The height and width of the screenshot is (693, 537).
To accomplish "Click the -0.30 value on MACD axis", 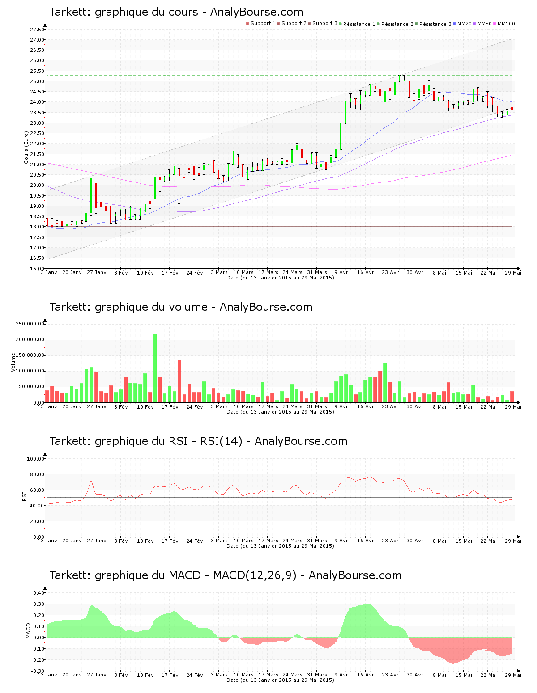I will (38, 671).
